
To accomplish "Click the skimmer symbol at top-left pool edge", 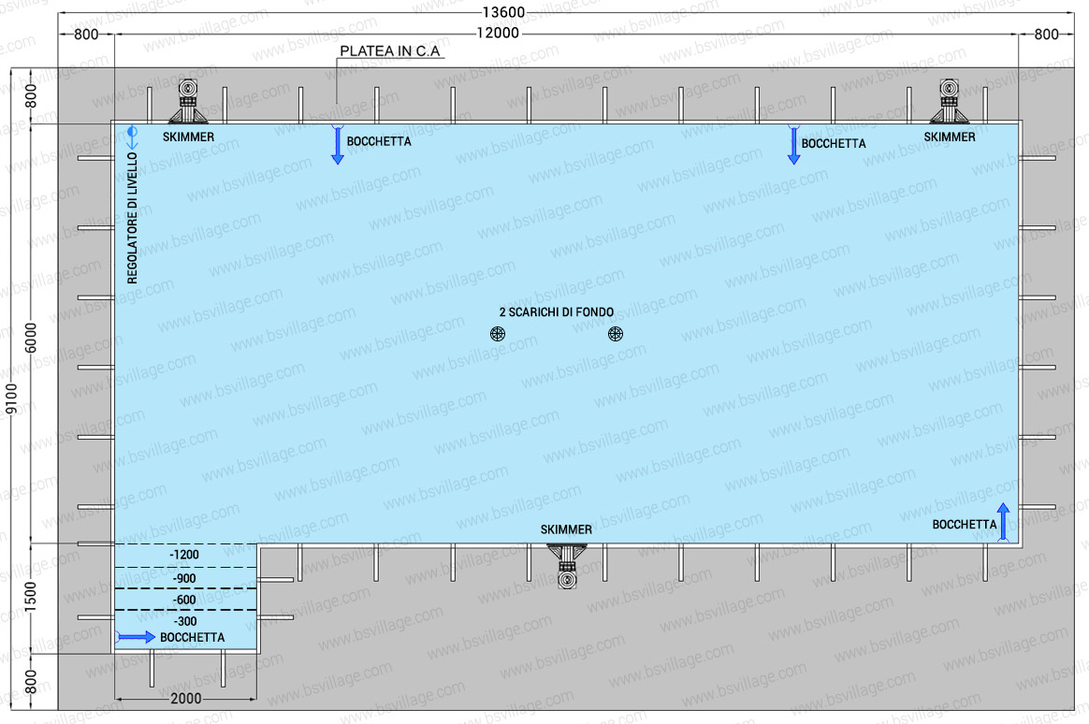I will click(190, 101).
